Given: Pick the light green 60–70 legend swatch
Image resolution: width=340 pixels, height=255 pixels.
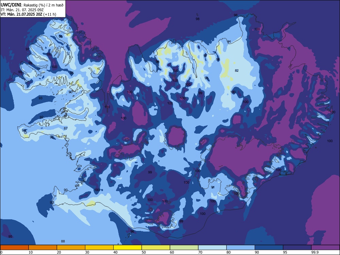Looking at the screenshot, I should (184, 248).
